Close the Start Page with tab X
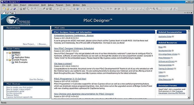The width and height of the screenshot is (194, 105). 191,13
